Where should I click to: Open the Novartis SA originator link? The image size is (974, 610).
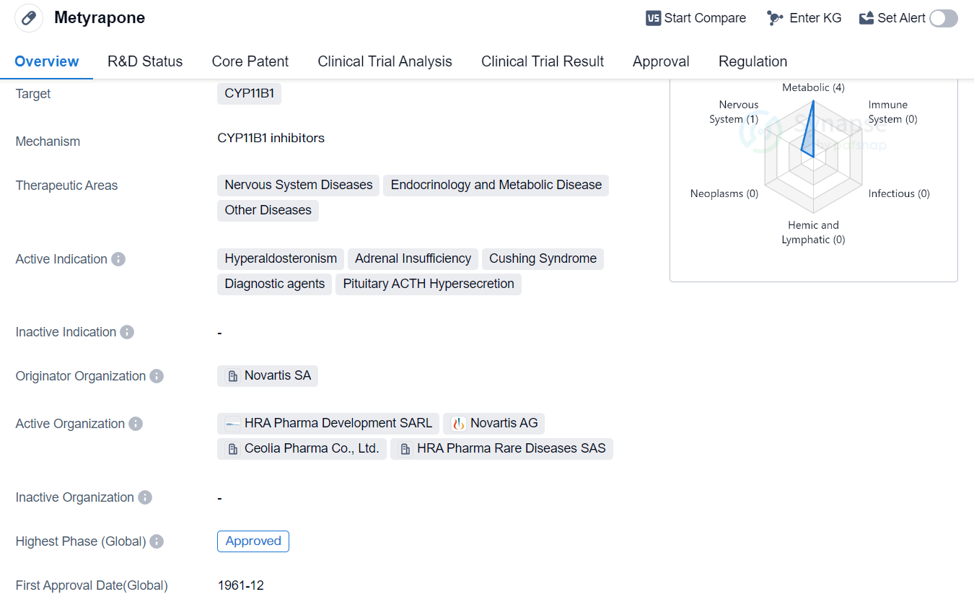pos(277,375)
